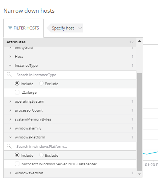Switch to the FILTER HOSTS tab

coord(23,28)
